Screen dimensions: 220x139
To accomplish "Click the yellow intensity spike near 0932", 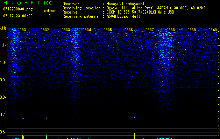I will point(47,137).
